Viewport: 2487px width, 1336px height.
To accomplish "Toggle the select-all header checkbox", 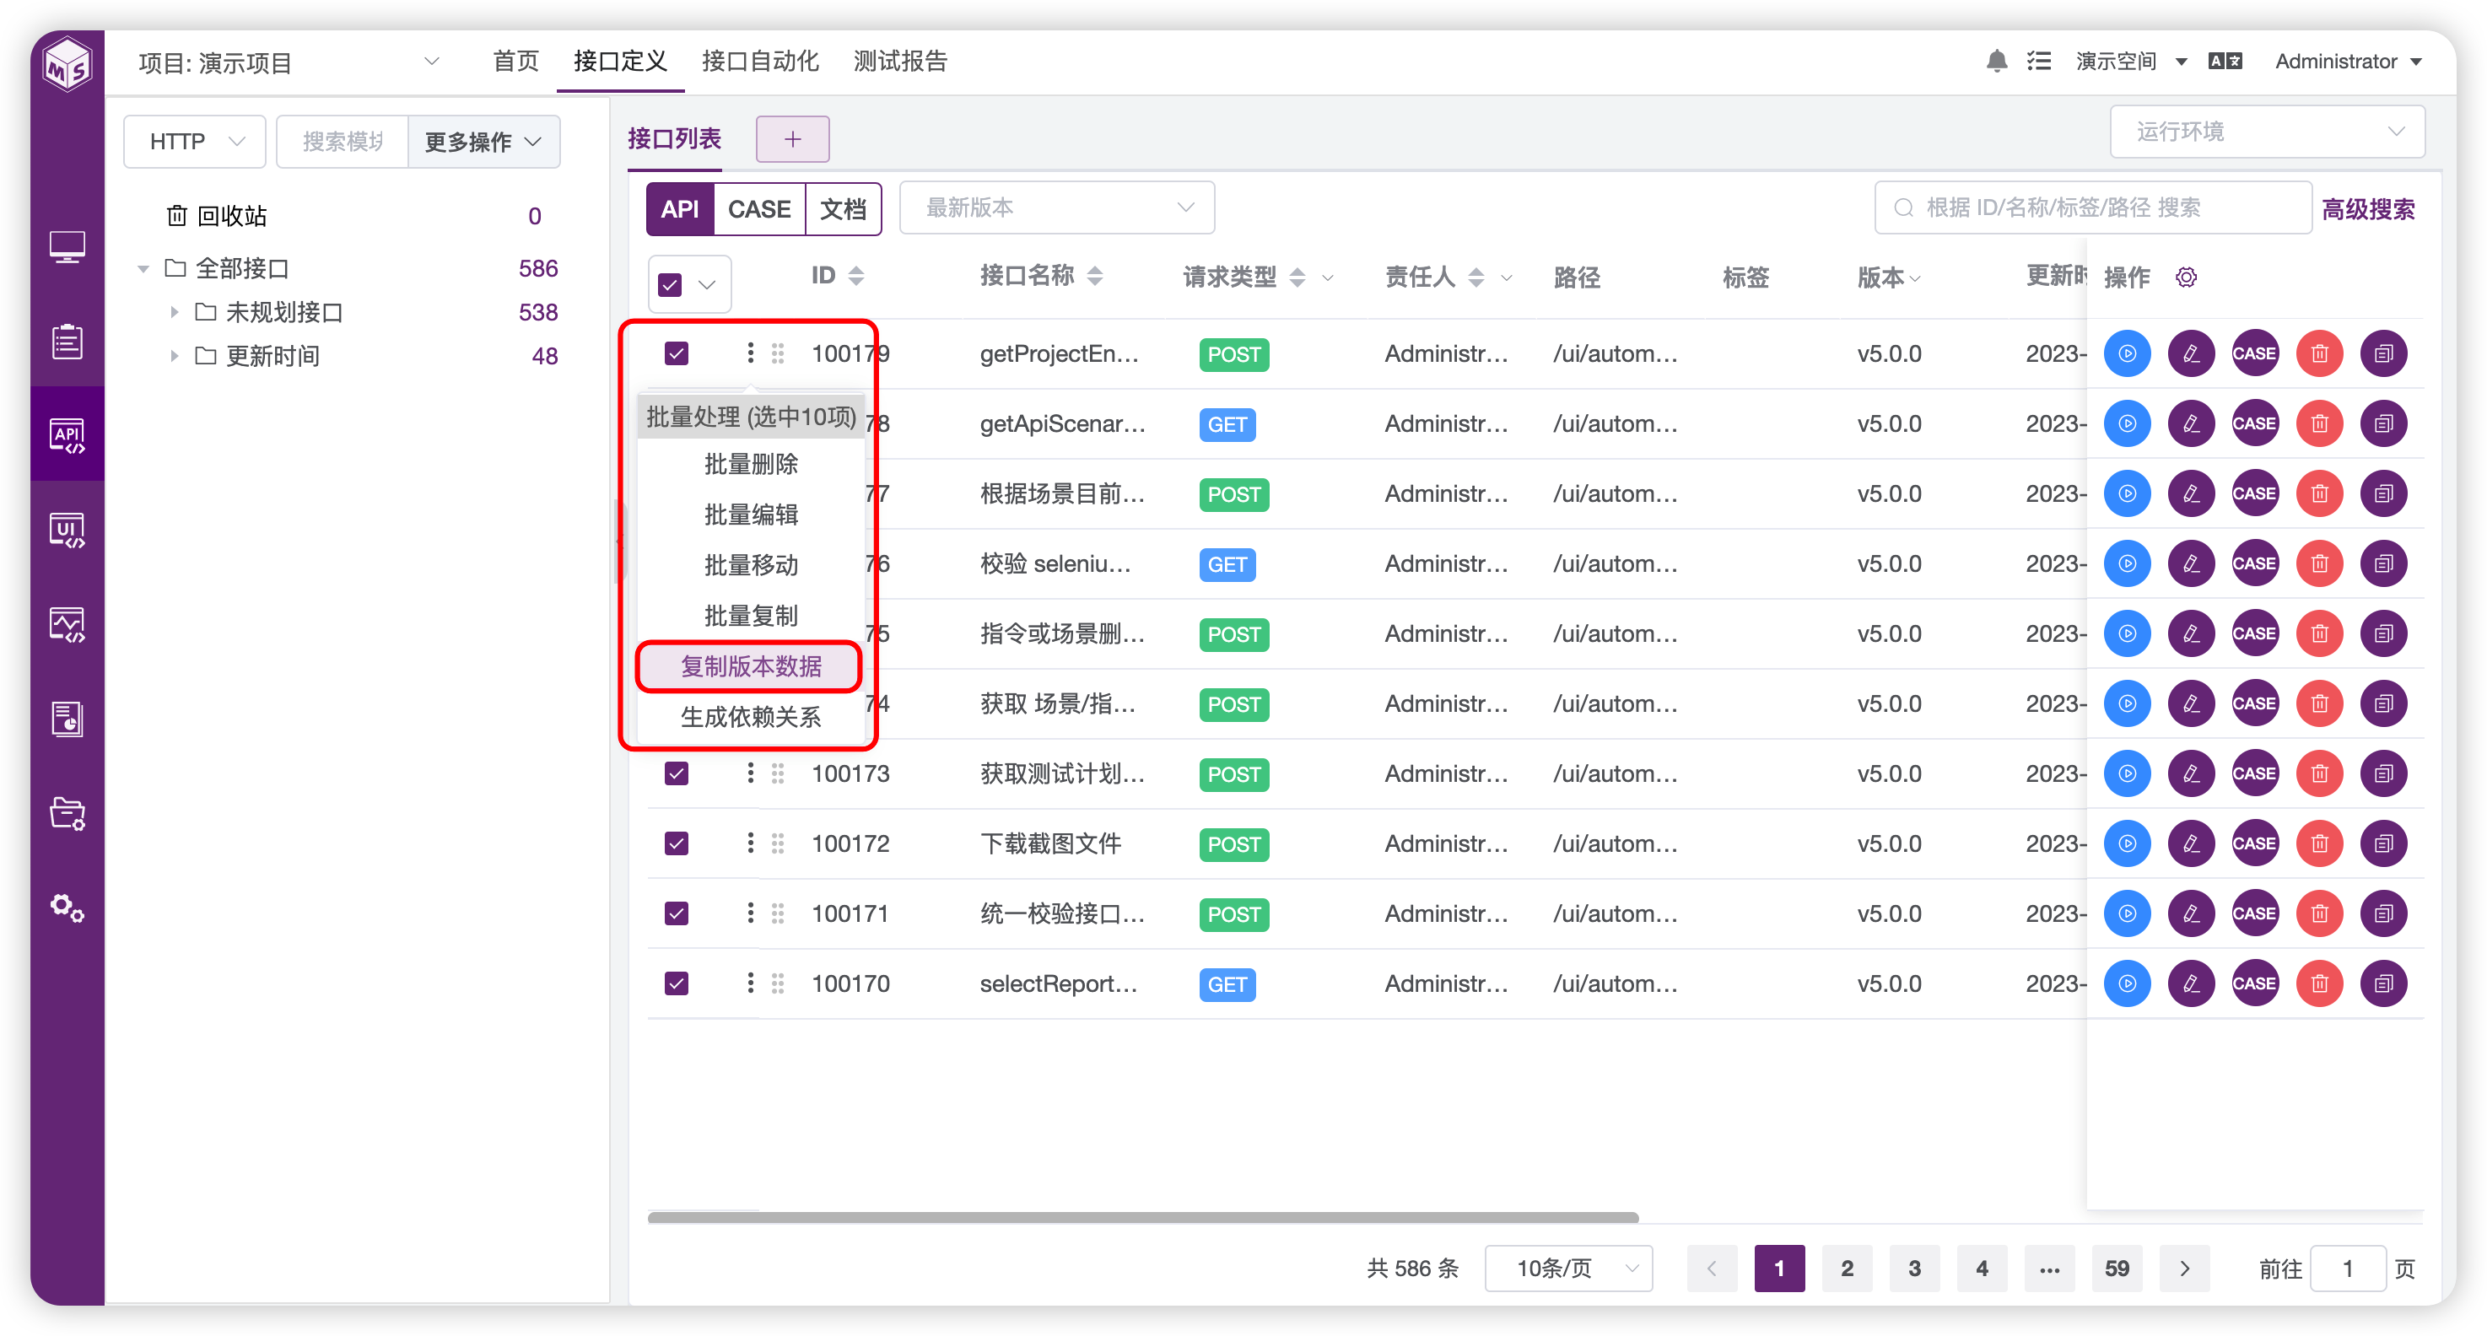I will 670,285.
